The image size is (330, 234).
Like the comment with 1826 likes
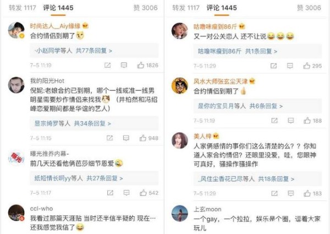click(141, 66)
